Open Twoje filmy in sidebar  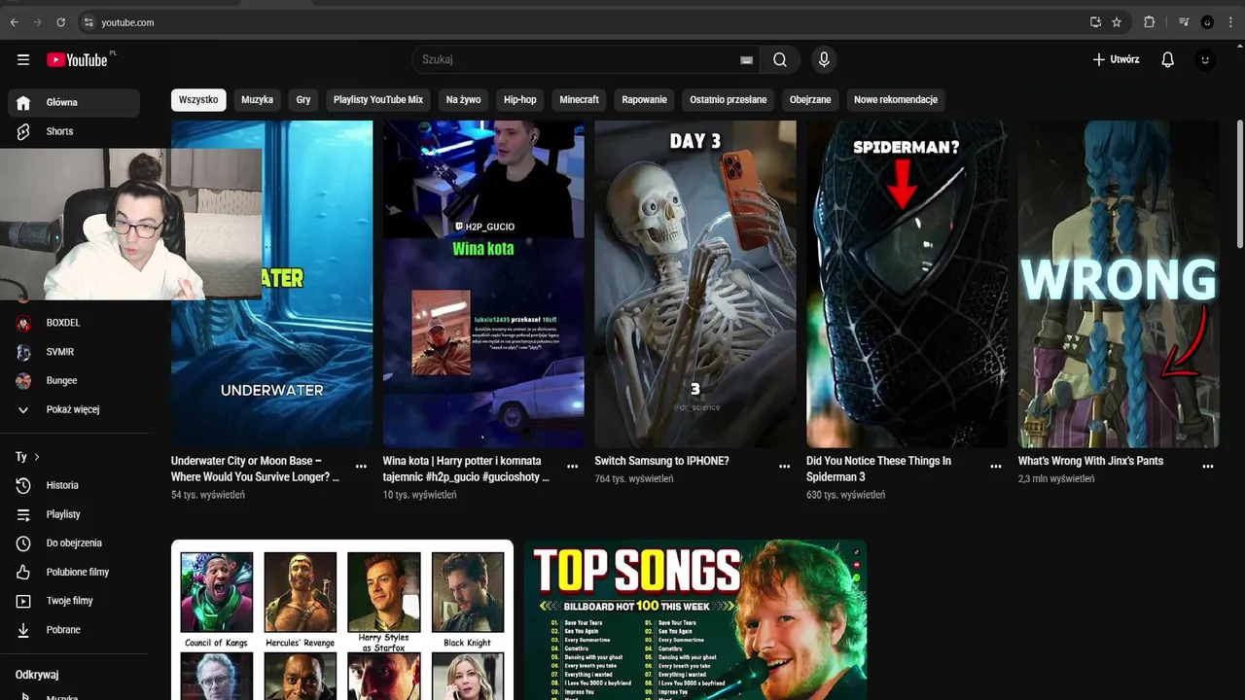(x=74, y=601)
